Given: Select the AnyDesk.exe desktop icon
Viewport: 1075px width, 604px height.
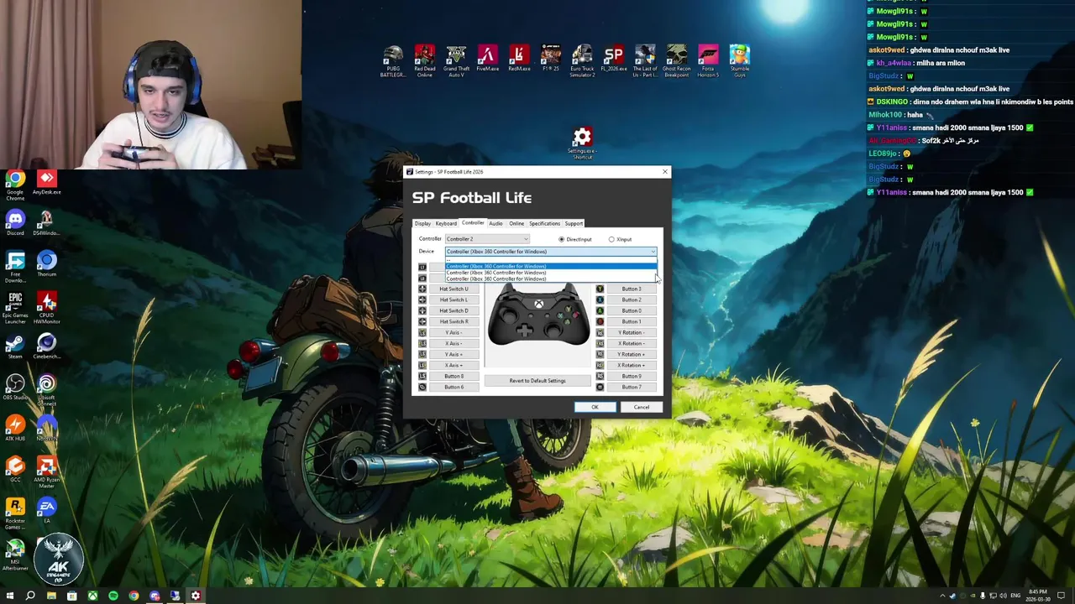Looking at the screenshot, I should pos(46,182).
